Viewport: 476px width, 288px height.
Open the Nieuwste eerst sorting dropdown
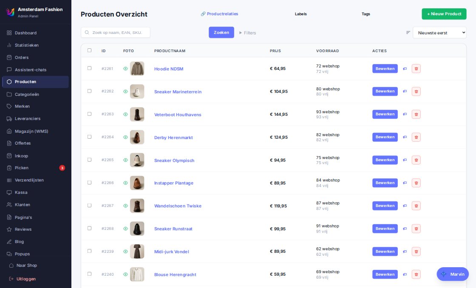tap(439, 33)
